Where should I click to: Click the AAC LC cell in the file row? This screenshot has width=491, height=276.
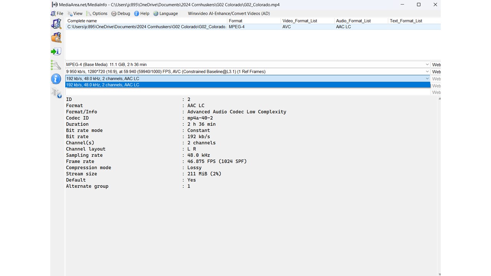pos(343,27)
